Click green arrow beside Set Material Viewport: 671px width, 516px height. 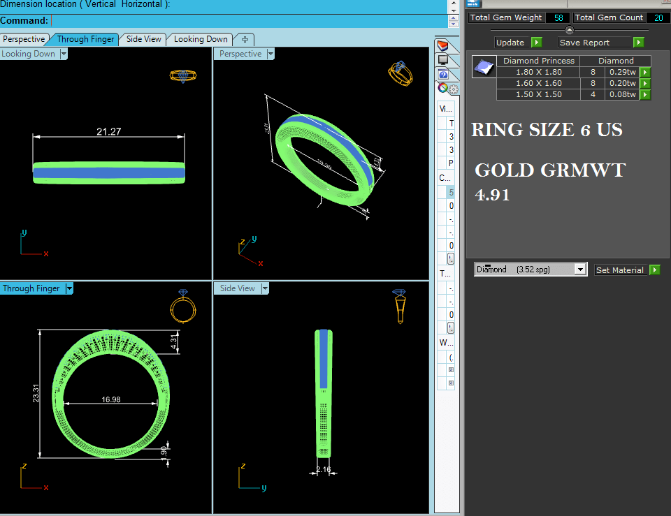[654, 270]
